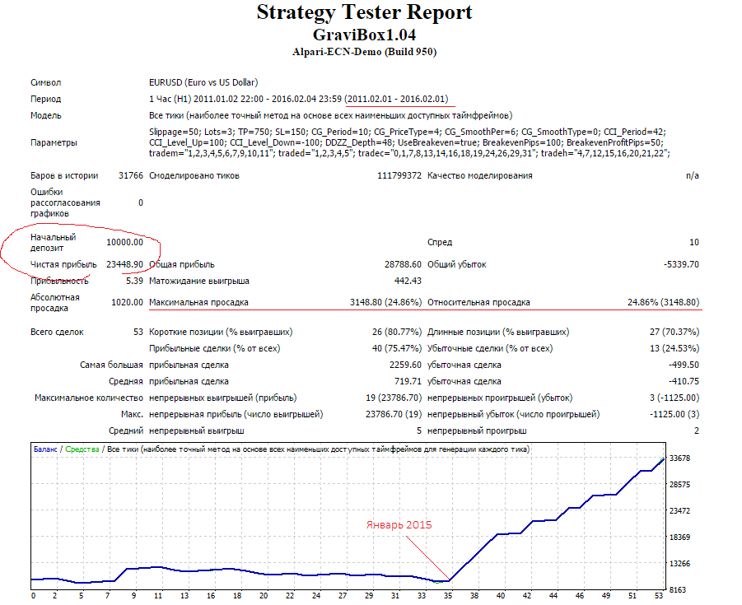Screen dimensions: 742x605
Task: Click the largest loss trade value -499.50
Action: [x=684, y=365]
